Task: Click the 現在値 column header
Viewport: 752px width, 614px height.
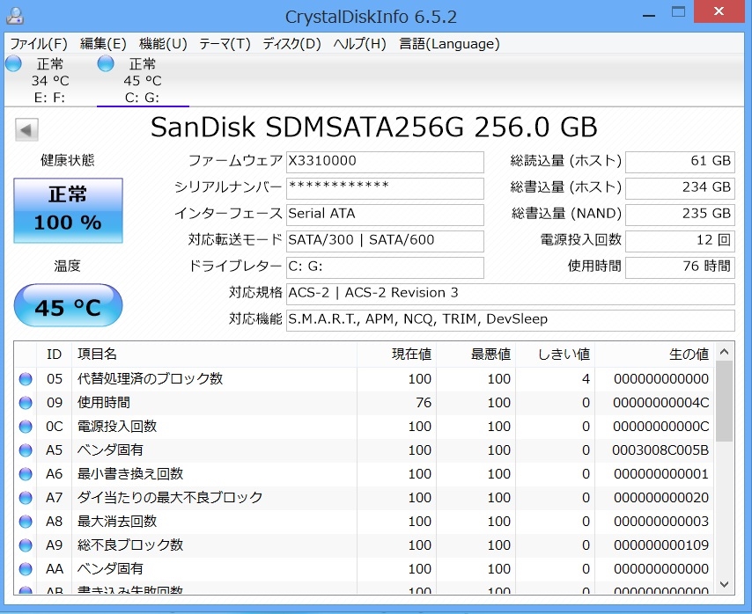Action: pos(396,355)
